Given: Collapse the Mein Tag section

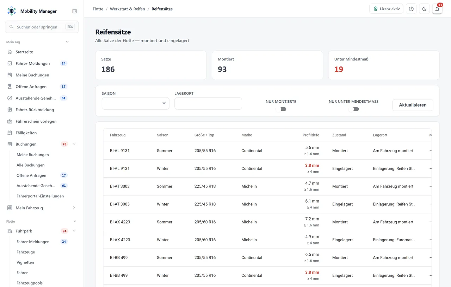Looking at the screenshot, I should point(67,42).
